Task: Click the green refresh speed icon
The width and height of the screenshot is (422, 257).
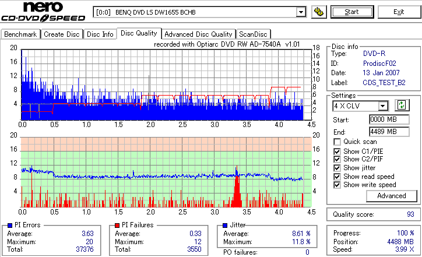Action: coord(402,105)
